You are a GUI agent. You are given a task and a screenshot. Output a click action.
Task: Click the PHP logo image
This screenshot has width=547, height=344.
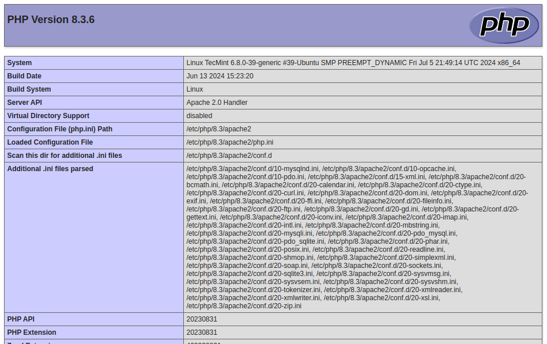point(503,25)
